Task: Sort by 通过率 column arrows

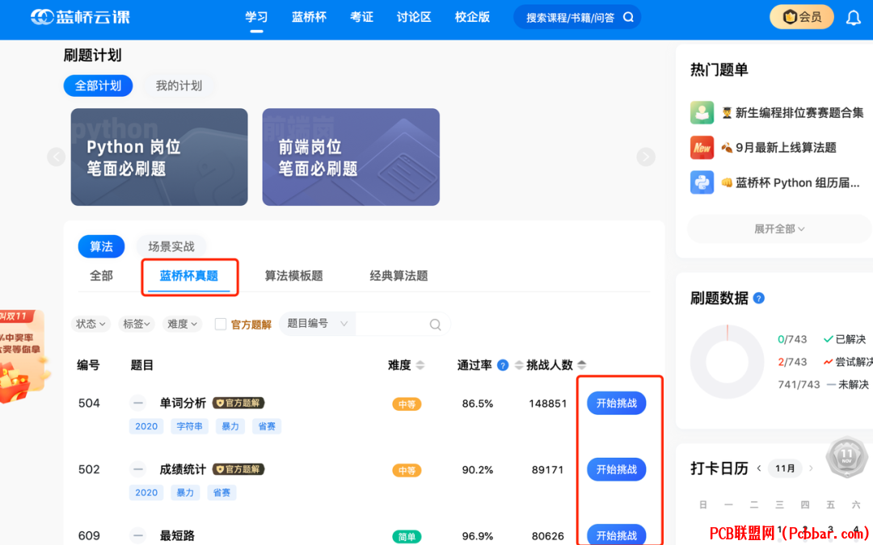Action: click(519, 365)
